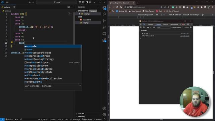Viewport: 215px width, 121px height.
Task: Open a new browser tab
Action: [x=138, y=3]
